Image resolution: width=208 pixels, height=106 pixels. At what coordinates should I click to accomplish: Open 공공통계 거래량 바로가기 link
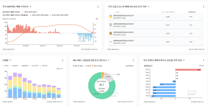[55, 102]
